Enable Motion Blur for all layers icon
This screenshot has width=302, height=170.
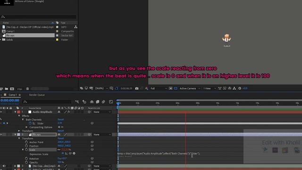104,102
